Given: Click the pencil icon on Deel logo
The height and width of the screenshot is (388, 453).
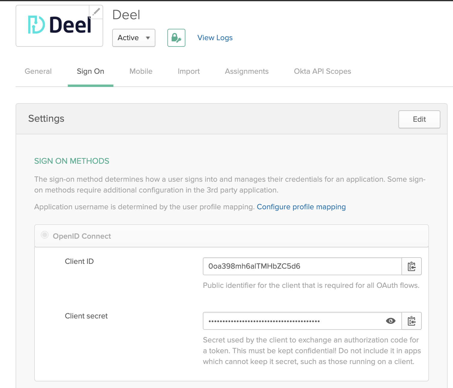Looking at the screenshot, I should pyautogui.click(x=96, y=12).
